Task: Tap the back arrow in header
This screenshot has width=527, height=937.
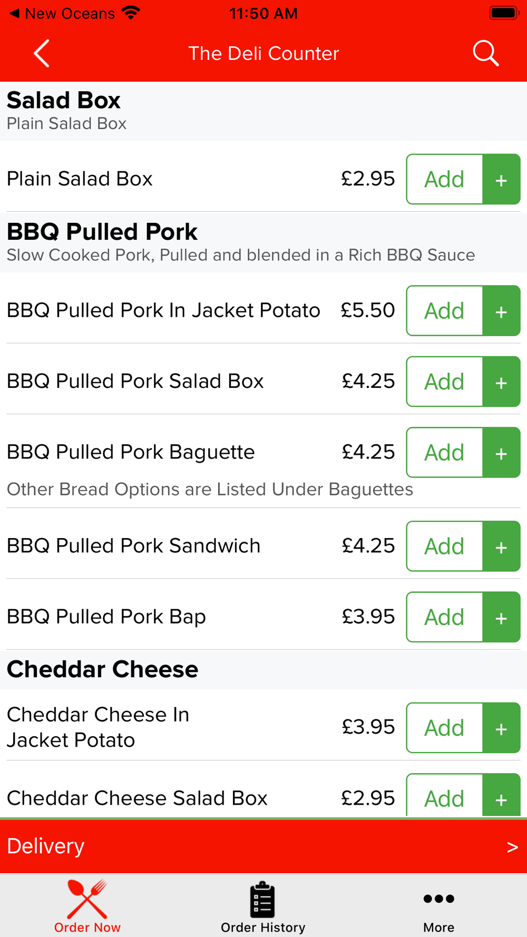Action: pyautogui.click(x=42, y=53)
